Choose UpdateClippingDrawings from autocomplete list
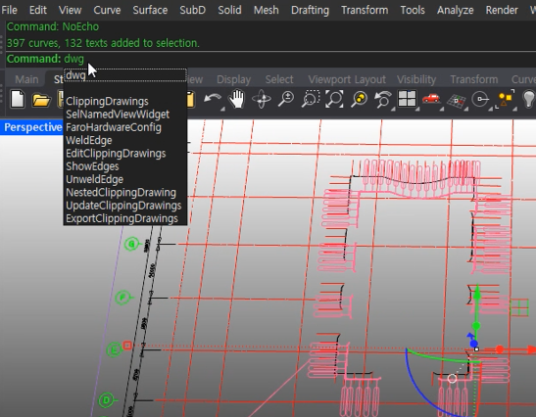The width and height of the screenshot is (536, 417). (x=123, y=206)
